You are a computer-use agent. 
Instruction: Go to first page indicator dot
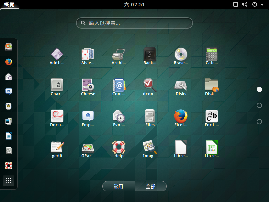tap(259, 89)
